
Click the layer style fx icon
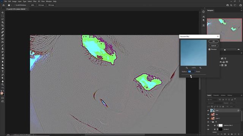coord(221,134)
